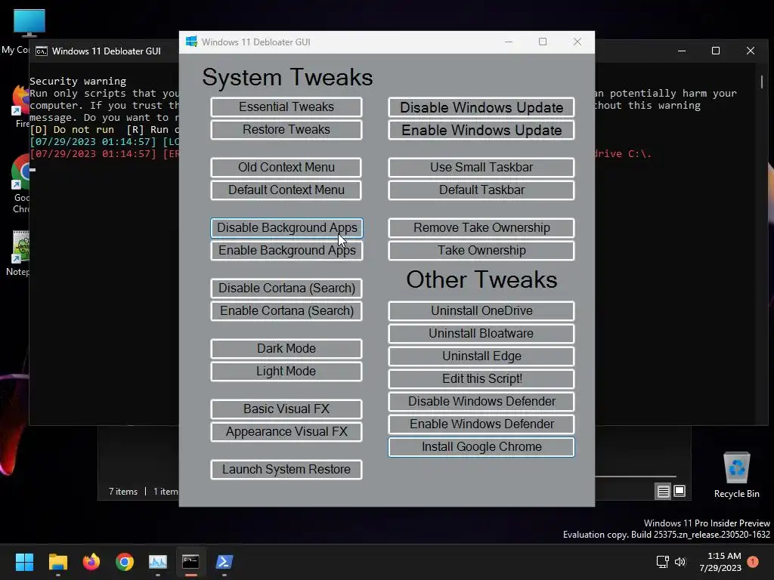Switch Explorer window to large icons view
This screenshot has height=580, width=774.
click(x=680, y=491)
